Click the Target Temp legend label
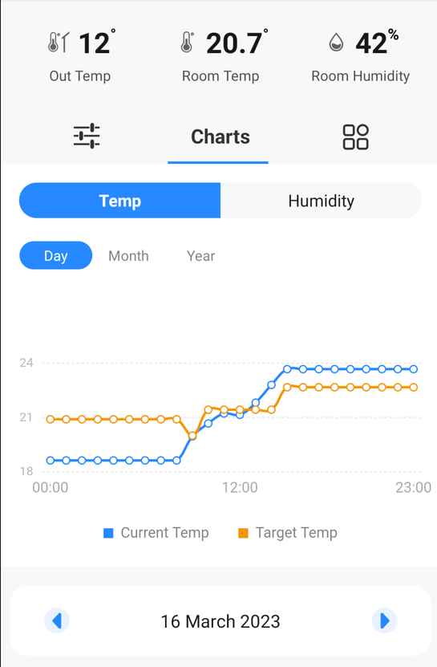 click(297, 533)
